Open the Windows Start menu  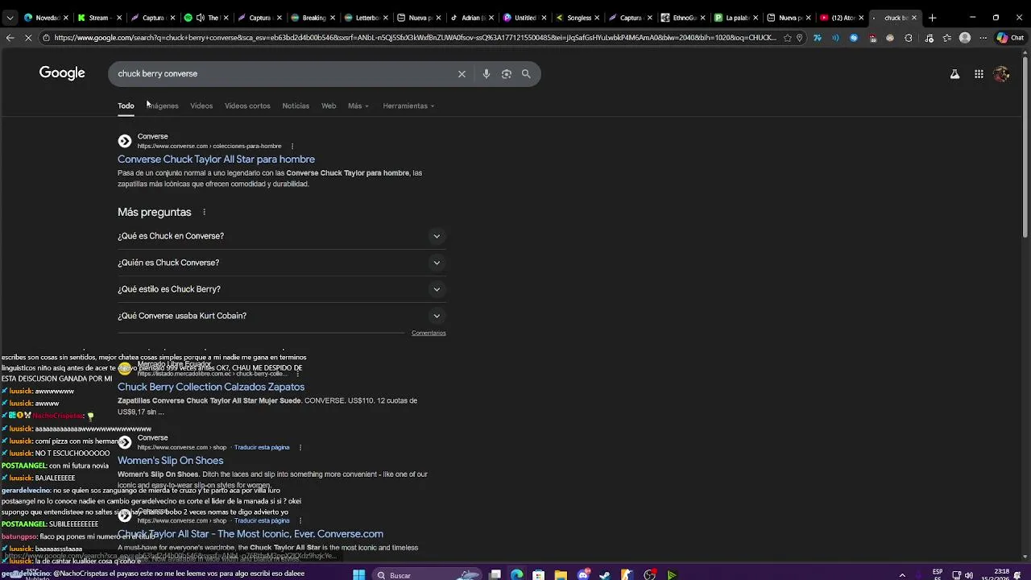359,574
